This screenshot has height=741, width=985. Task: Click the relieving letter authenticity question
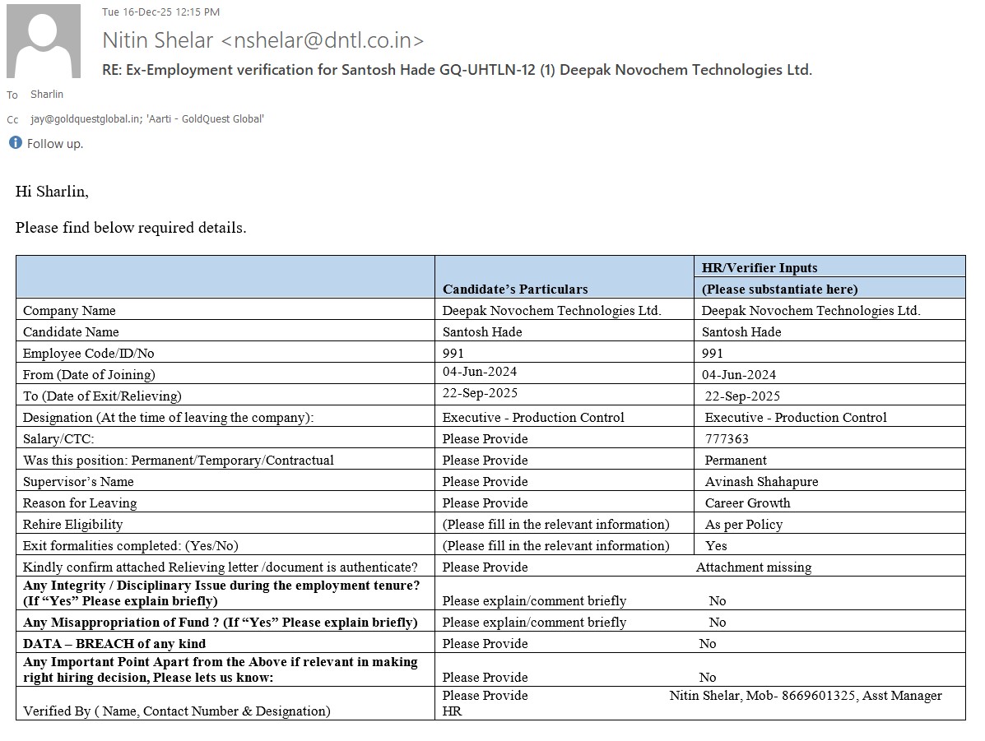[x=221, y=567]
